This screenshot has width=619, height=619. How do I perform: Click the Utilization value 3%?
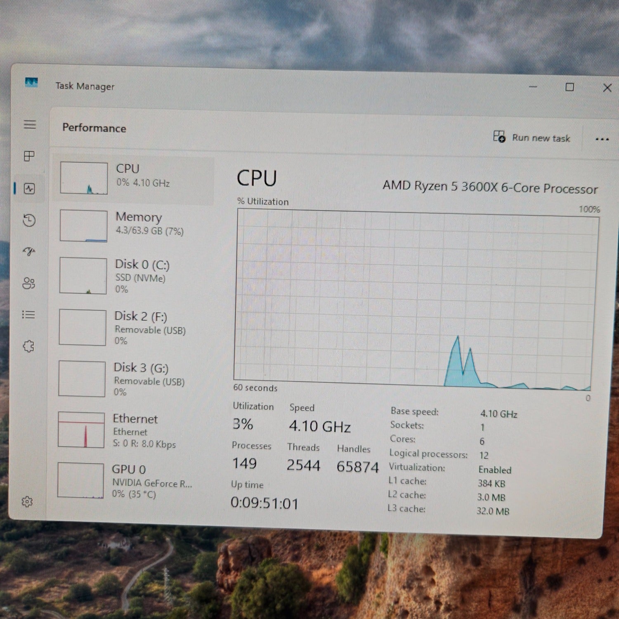pos(243,424)
